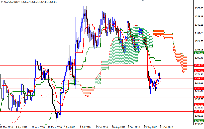Click the 1221.20 price scale value
Viewport: 204px width, 129px height.
point(199,107)
